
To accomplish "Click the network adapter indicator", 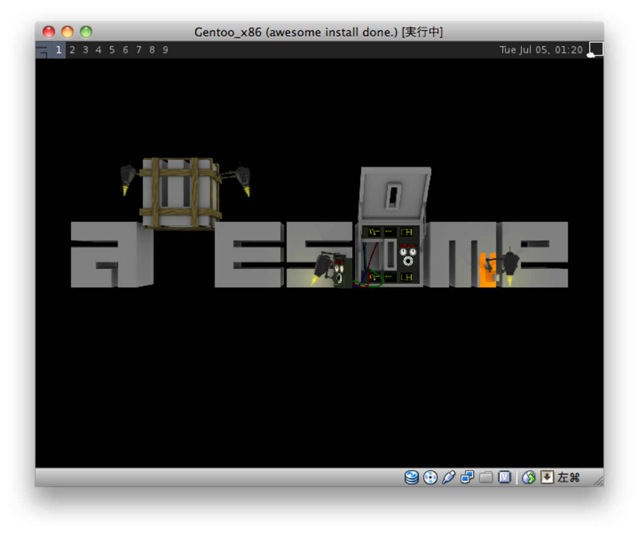I will [x=467, y=477].
